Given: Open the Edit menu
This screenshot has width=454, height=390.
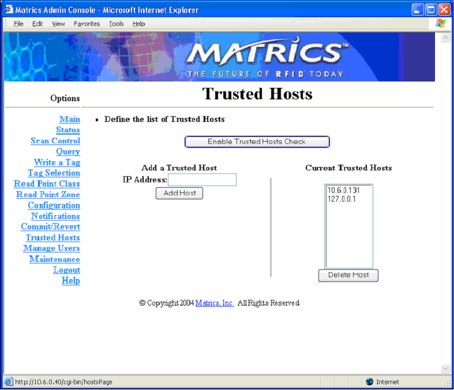Looking at the screenshot, I should point(37,24).
